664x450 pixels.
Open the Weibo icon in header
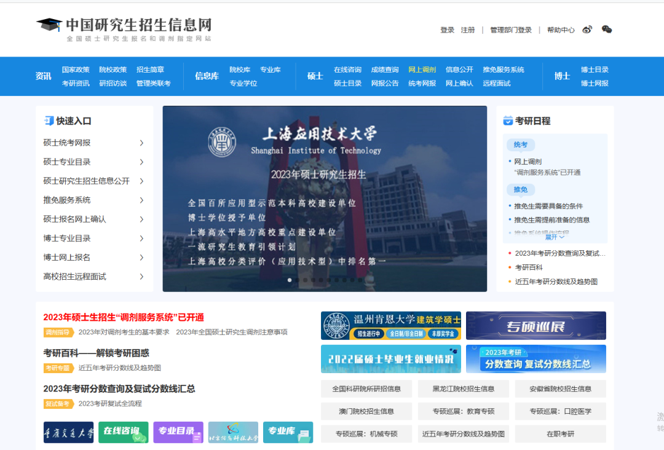pos(587,30)
